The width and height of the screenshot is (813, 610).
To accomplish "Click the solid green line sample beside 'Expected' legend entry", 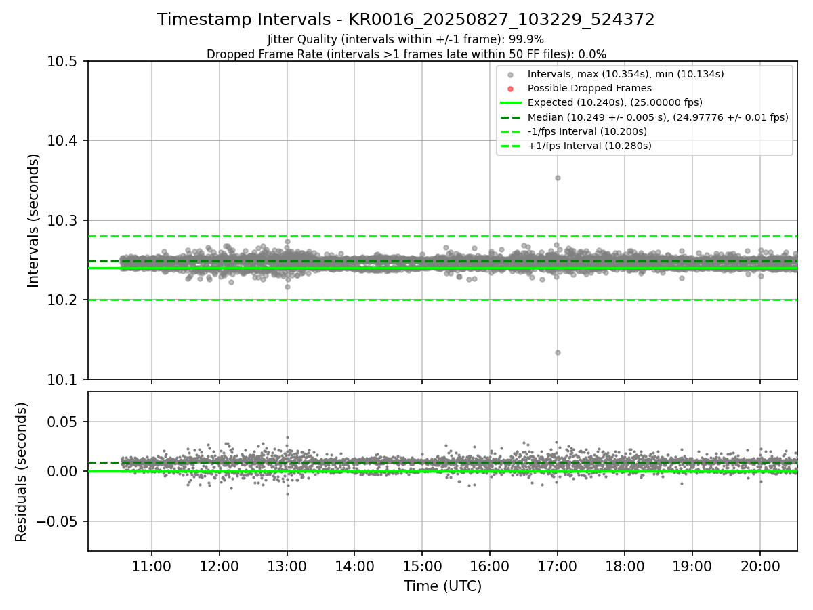I will click(x=511, y=103).
